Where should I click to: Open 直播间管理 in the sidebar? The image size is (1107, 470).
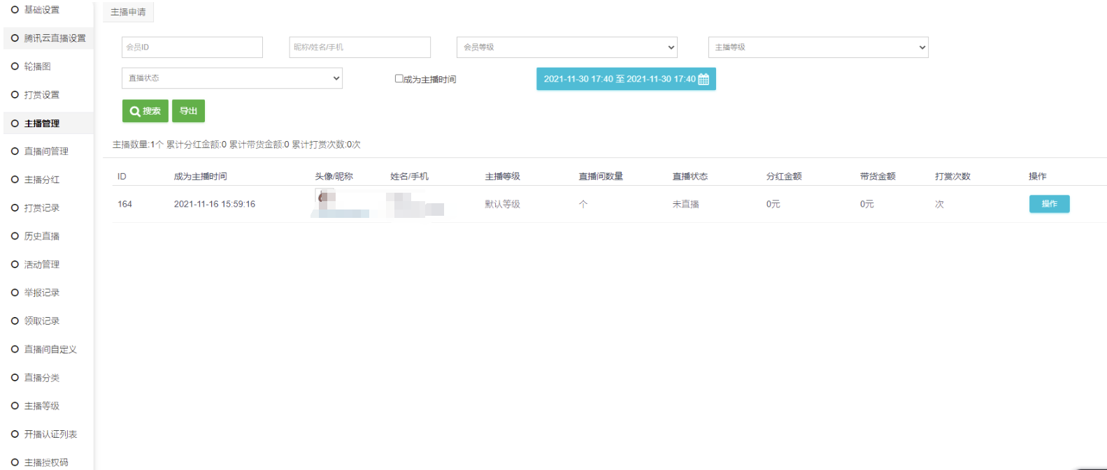[x=46, y=151]
